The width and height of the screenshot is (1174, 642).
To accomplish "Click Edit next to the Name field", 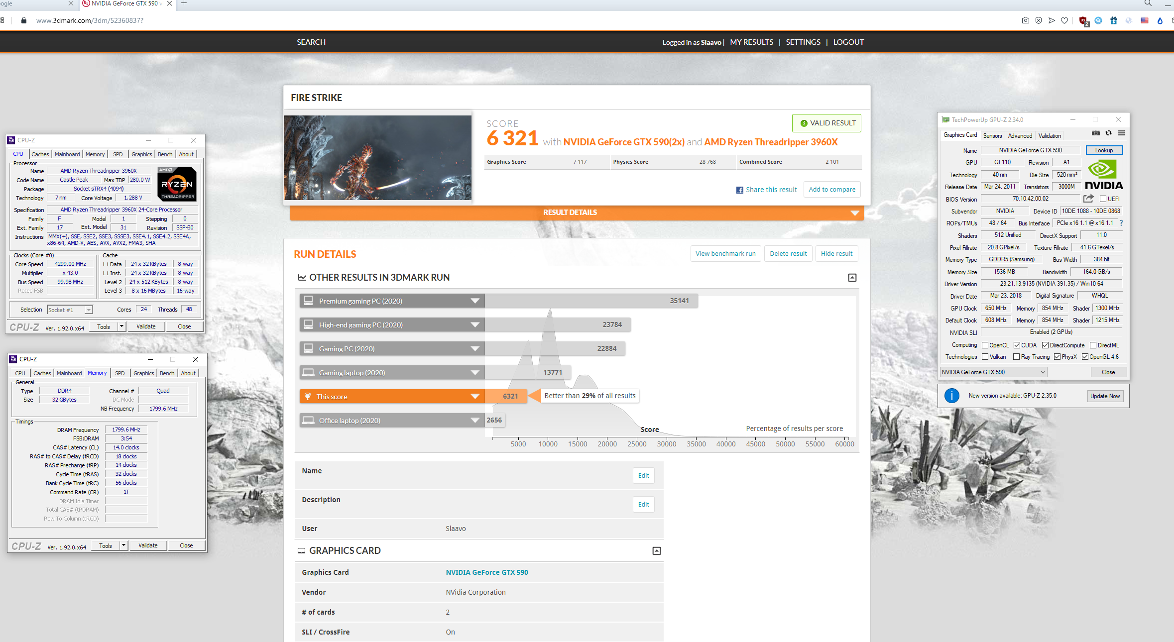I will 643,476.
